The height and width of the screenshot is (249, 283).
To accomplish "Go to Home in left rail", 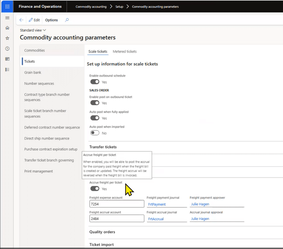I will [7, 28].
